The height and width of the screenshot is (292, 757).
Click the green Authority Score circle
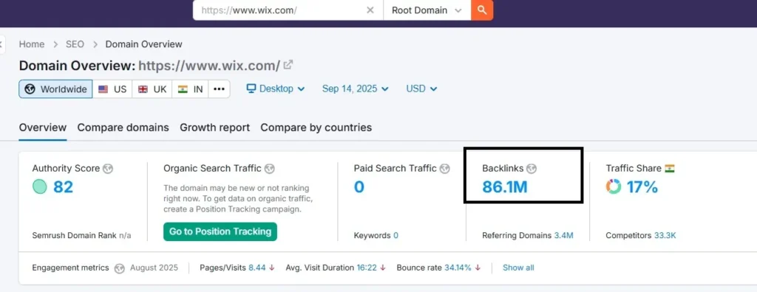(40, 187)
